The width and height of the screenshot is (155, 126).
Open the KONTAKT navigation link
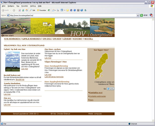(x=78, y=39)
